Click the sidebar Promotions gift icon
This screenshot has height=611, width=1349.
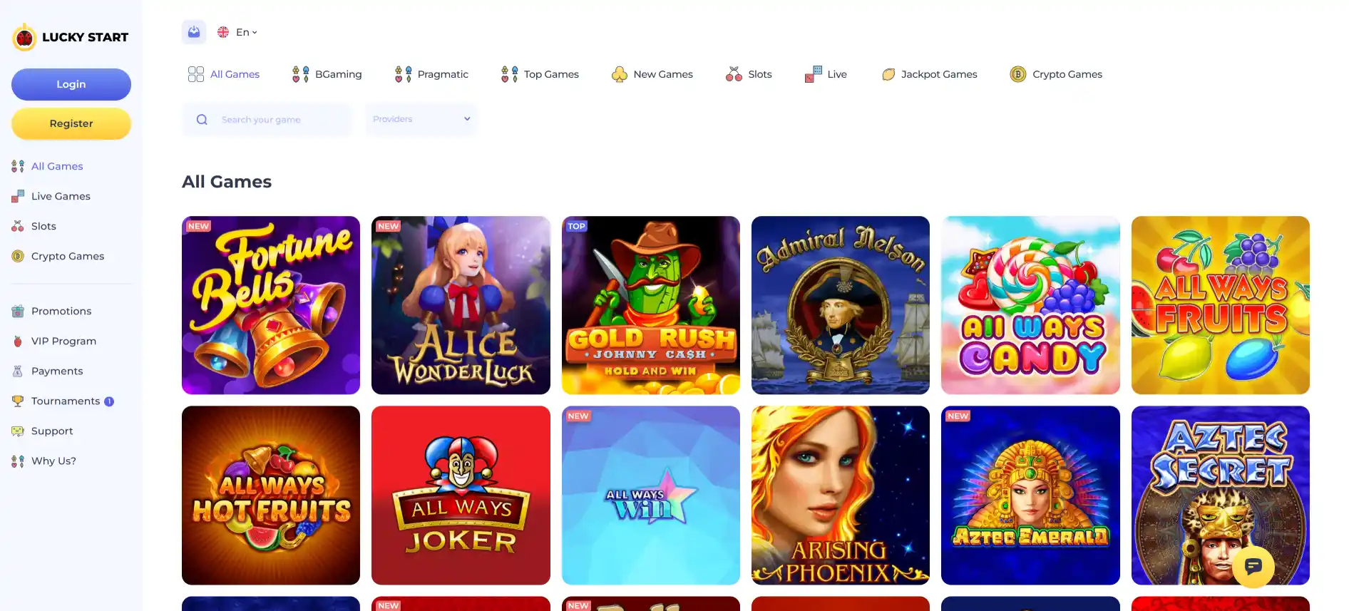(x=18, y=311)
